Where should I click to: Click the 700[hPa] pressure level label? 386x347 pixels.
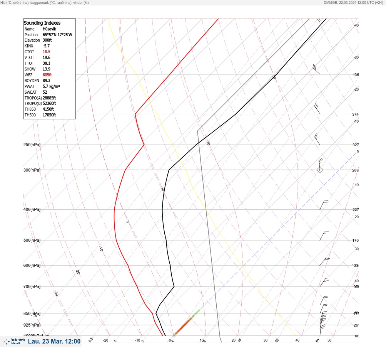coord(32,286)
